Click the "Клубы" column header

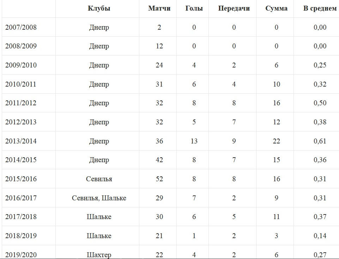click(x=99, y=8)
